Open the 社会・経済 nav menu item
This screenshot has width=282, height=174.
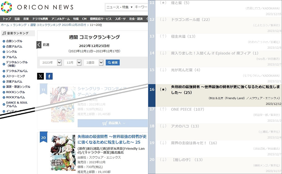136,19
